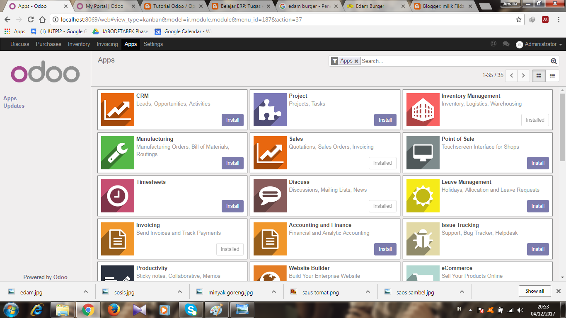This screenshot has height=318, width=566.
Task: Install the Point of Sale app
Action: [x=538, y=163]
